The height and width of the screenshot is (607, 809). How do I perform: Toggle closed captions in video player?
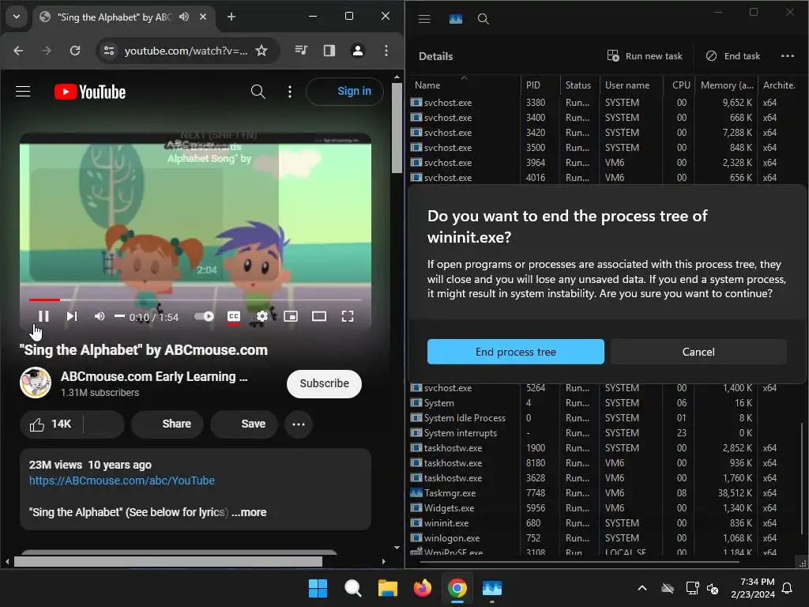(234, 316)
